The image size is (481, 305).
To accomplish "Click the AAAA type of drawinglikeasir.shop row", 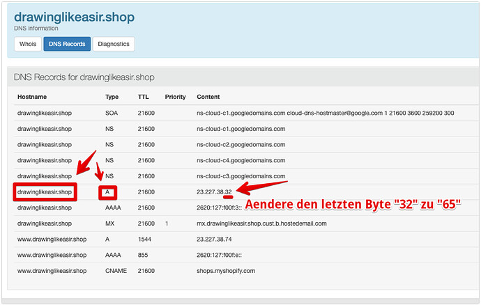I will point(113,208).
